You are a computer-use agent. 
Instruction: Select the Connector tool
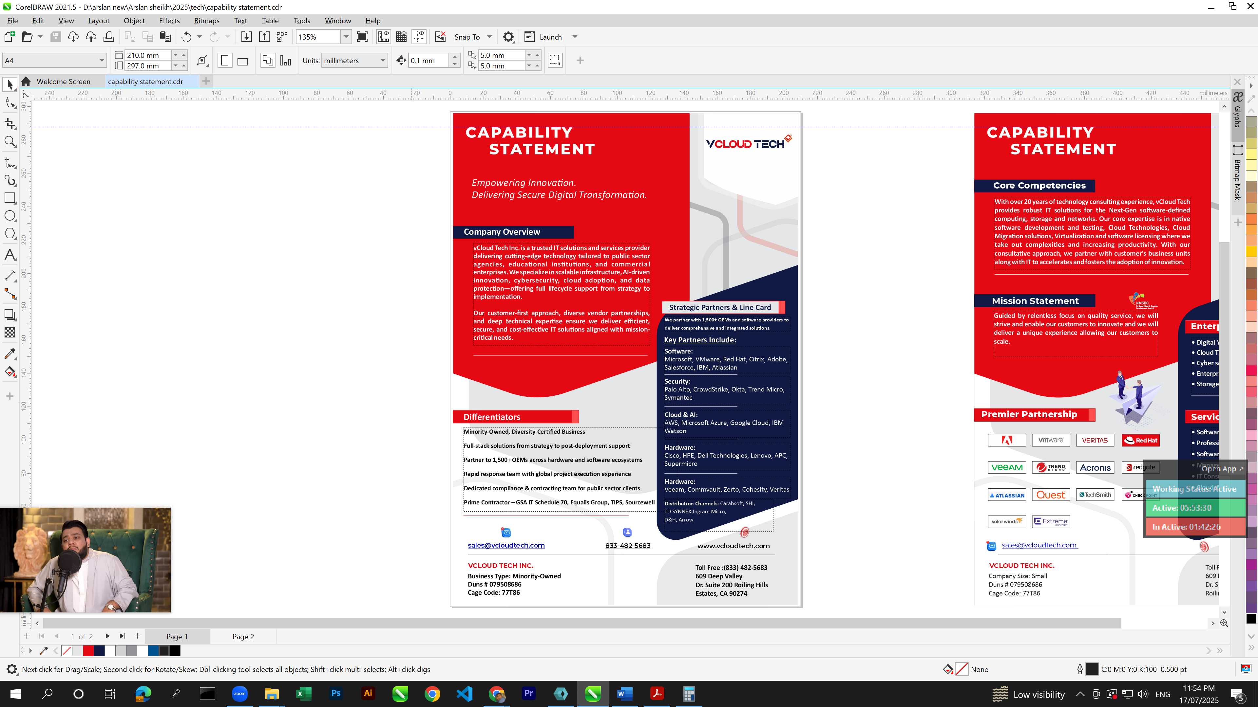click(x=10, y=294)
